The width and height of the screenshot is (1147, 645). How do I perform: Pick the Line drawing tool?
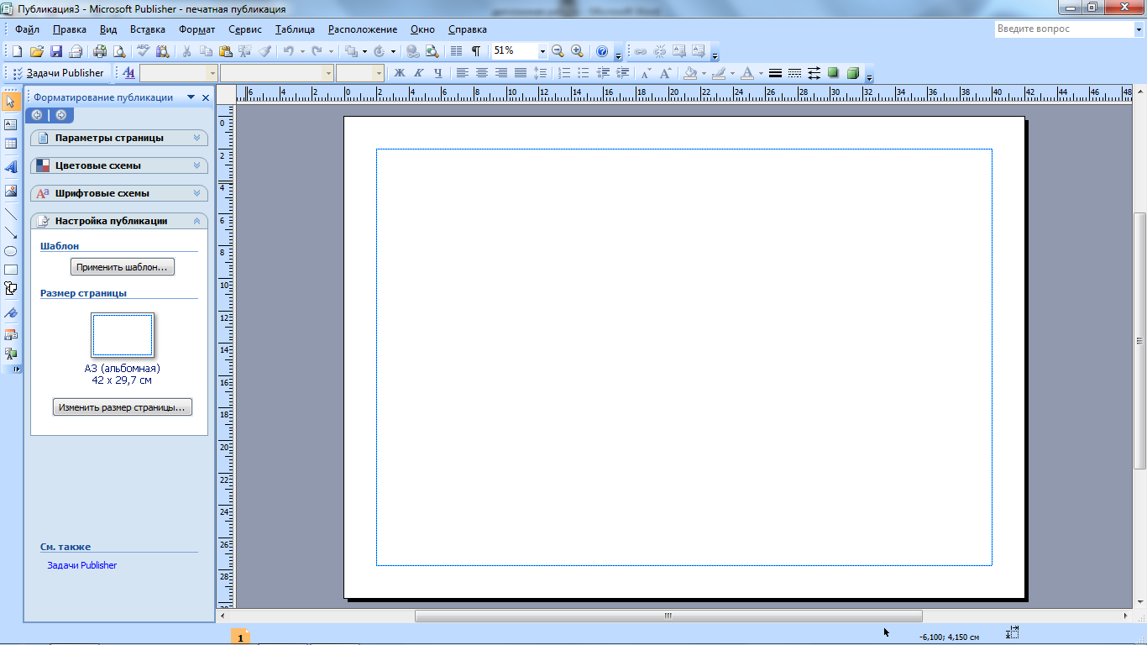(x=11, y=214)
